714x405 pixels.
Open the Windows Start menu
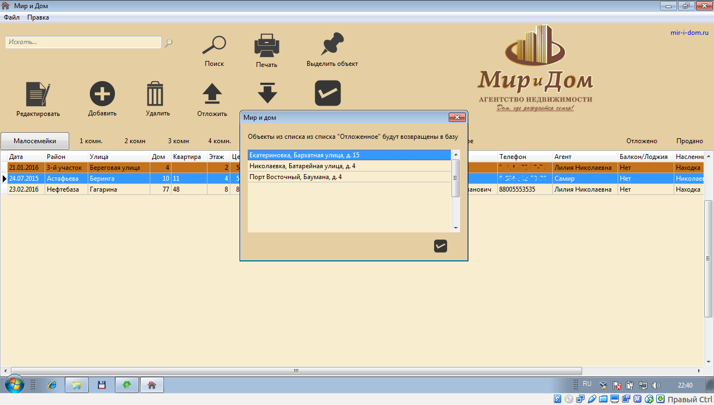pos(15,384)
